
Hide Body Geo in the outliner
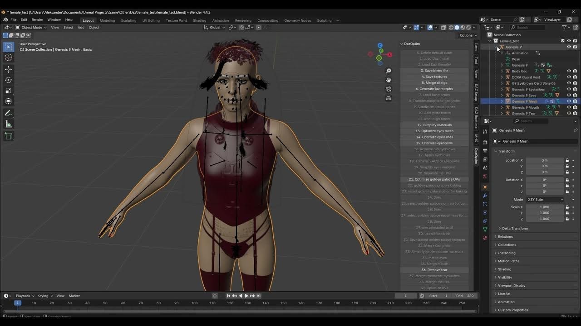pyautogui.click(x=569, y=71)
